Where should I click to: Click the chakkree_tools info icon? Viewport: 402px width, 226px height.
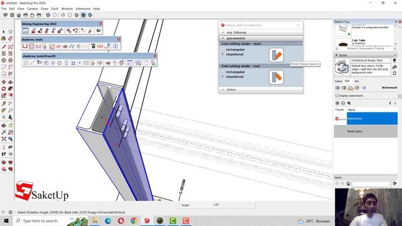(116, 46)
